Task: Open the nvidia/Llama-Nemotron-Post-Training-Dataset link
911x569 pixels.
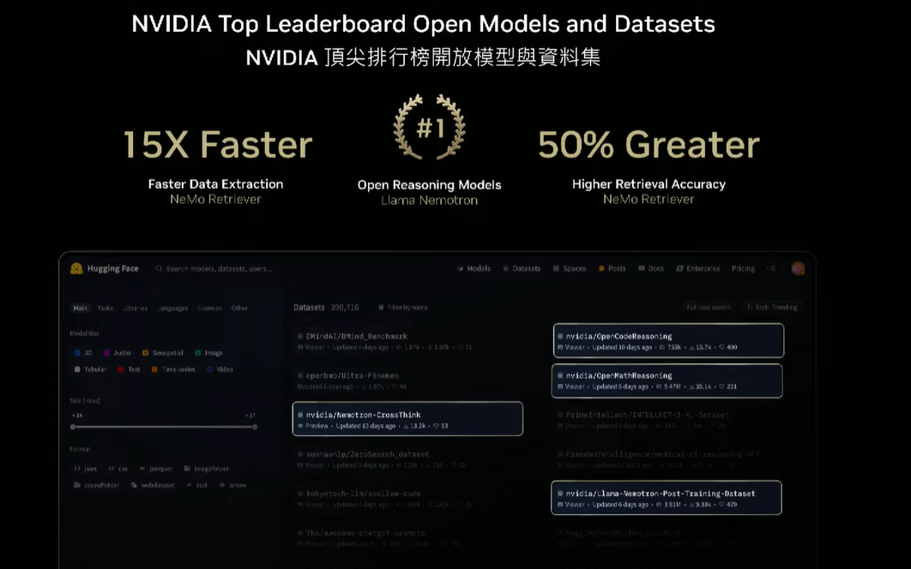Action: (667, 498)
